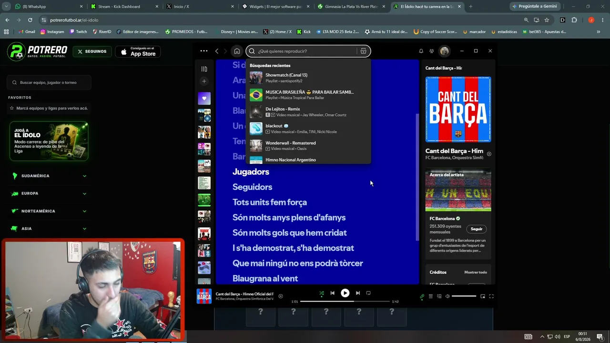Switch to Gimnasia La Plata Vs River tab
This screenshot has height=343, width=610.
pos(351,7)
